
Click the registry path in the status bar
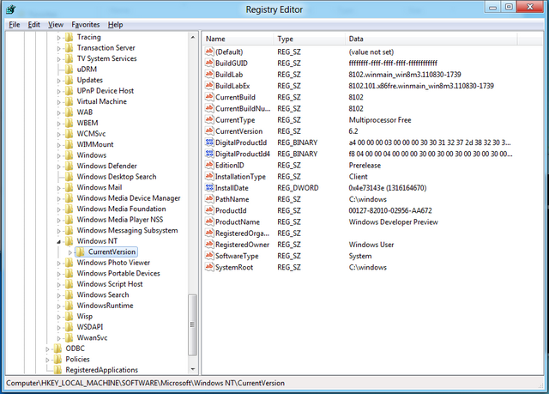pos(145,383)
